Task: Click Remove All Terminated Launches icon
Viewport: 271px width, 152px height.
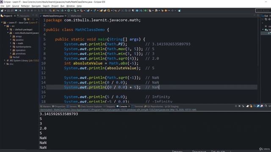Action: [243, 106]
